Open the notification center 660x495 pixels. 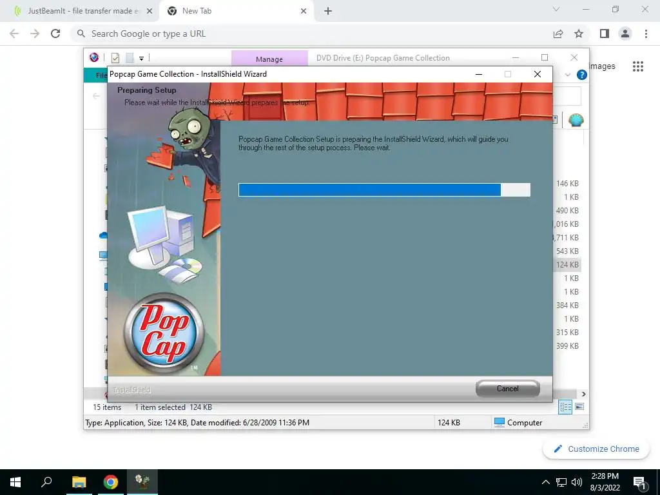639,483
